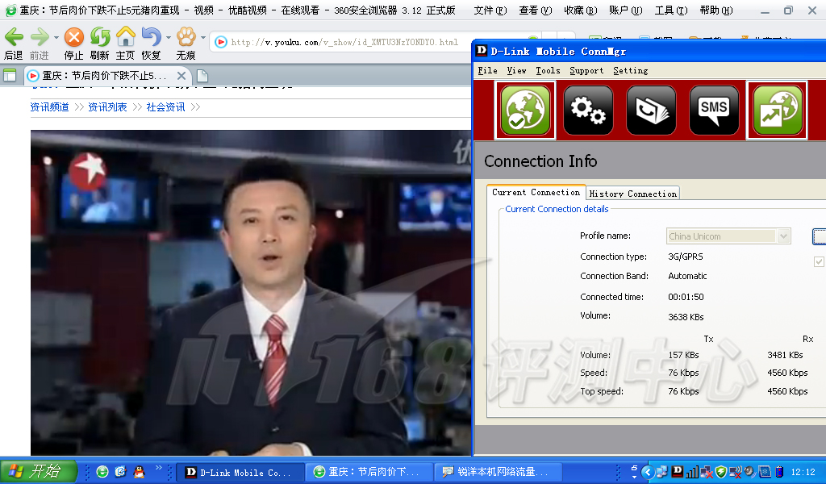The width and height of the screenshot is (826, 484).
Task: Expand the China Unicom profile name dropdown
Action: [783, 236]
